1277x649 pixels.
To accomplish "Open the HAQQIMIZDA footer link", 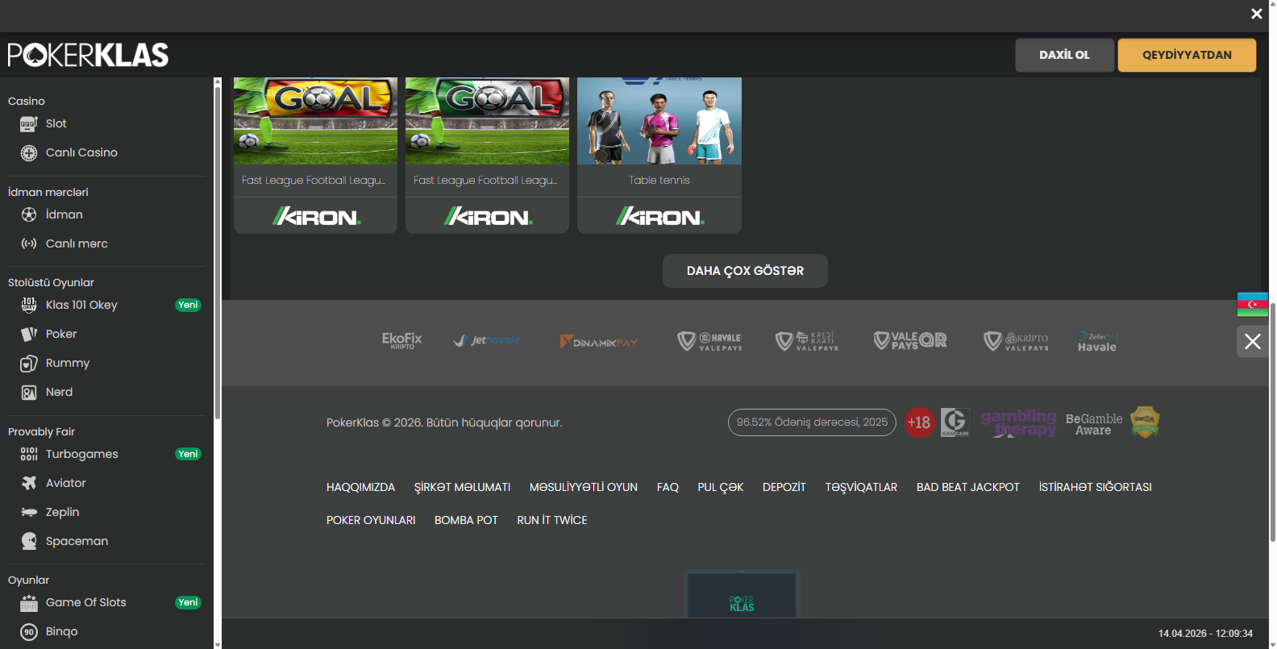I will [x=360, y=487].
